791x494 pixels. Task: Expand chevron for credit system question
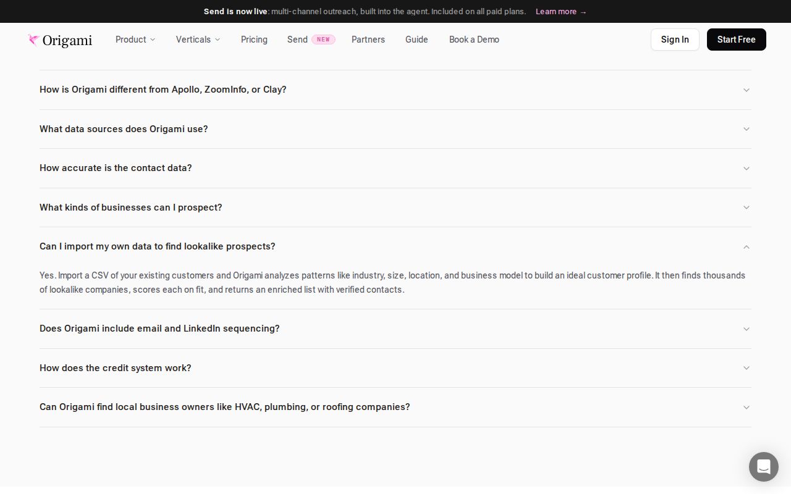click(x=747, y=368)
